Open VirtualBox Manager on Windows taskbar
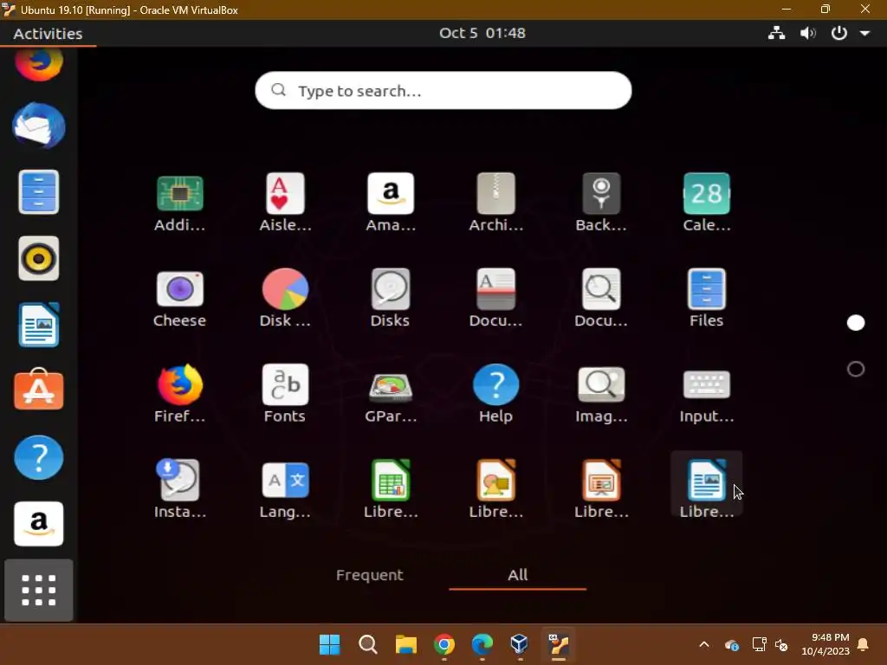The height and width of the screenshot is (665, 887). point(520,643)
